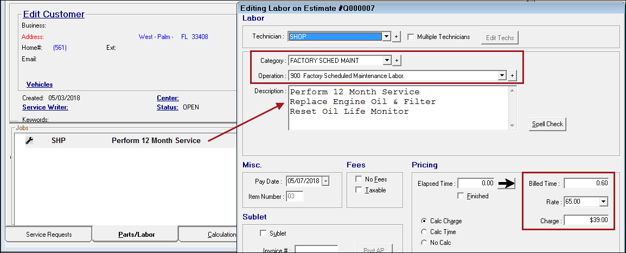The width and height of the screenshot is (626, 253).
Task: Click the Sublet Invoice # field
Action: tap(316, 250)
